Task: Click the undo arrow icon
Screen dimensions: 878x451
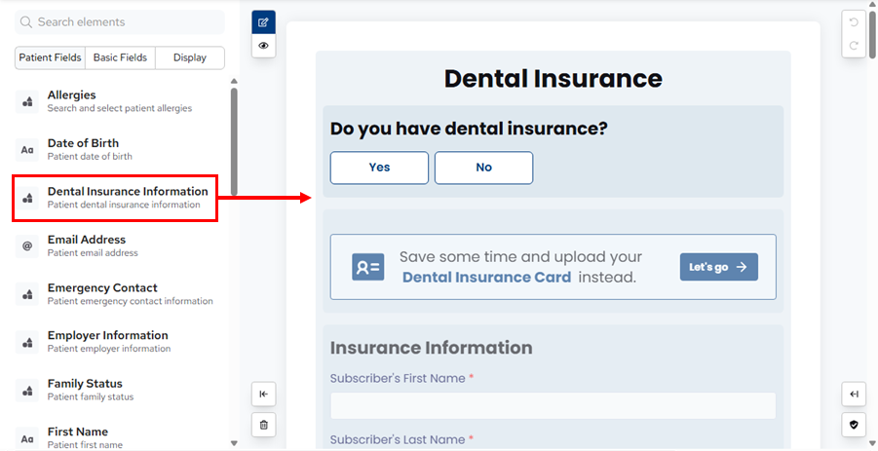Action: point(854,22)
